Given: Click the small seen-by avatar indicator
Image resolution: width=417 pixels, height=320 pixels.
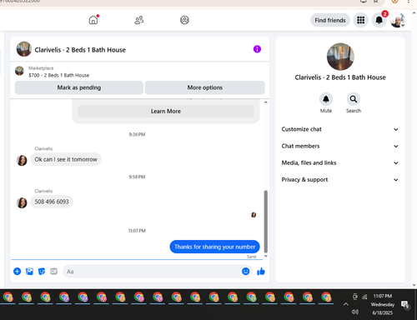Looking at the screenshot, I should [x=254, y=215].
